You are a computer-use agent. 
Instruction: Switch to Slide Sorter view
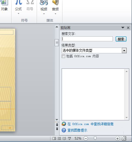(x=59, y=138)
